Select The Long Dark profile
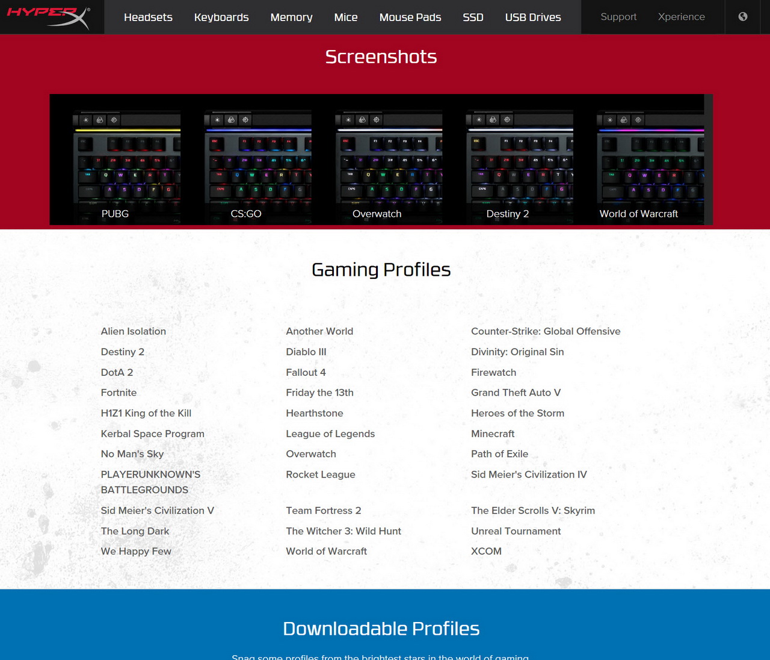Screen dimensions: 770x660 tap(135, 531)
